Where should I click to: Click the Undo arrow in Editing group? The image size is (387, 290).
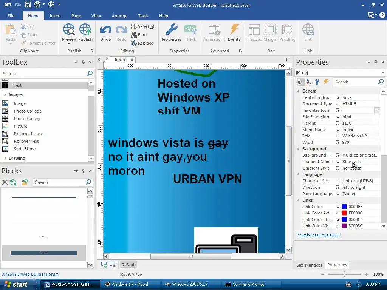click(106, 30)
